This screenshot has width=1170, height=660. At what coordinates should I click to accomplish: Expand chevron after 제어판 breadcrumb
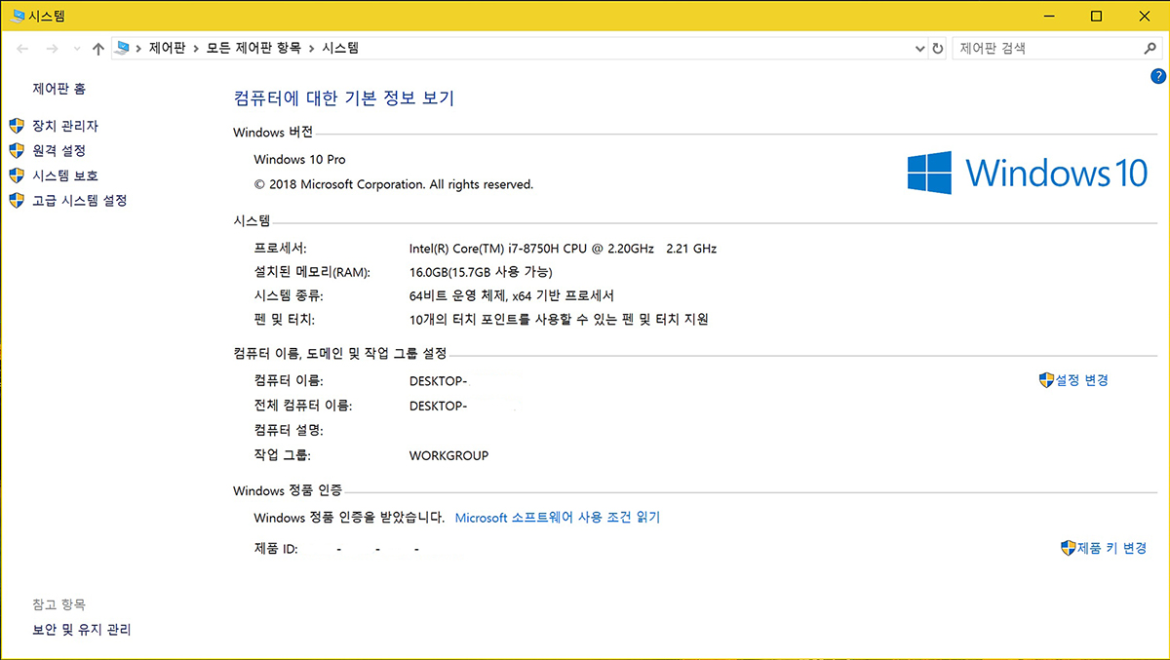pos(196,48)
